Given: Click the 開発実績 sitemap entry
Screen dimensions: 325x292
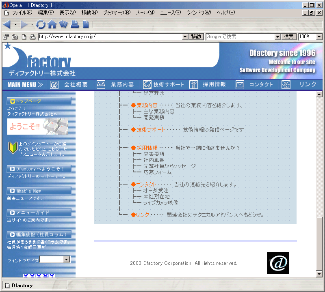Looking at the screenshot, I should (x=154, y=118).
